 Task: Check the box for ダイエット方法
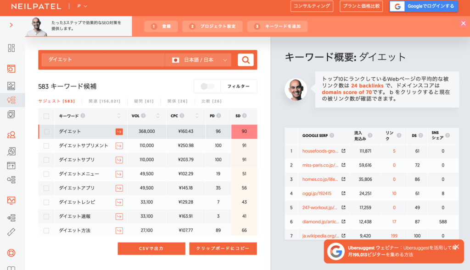click(x=46, y=231)
